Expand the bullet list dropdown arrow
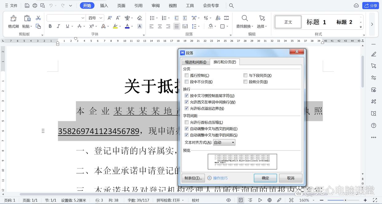382x204 pixels. 157,18
